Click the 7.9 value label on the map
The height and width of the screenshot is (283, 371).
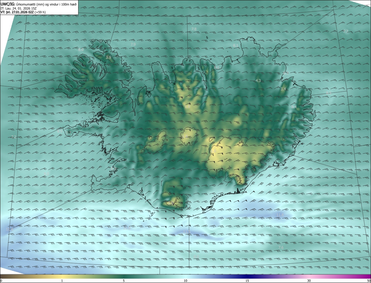pos(133,44)
